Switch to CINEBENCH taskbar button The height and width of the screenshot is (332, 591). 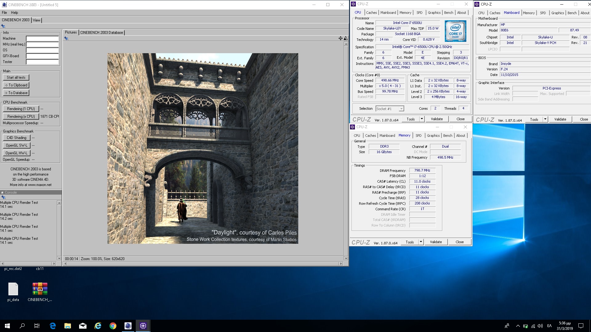[x=128, y=326]
